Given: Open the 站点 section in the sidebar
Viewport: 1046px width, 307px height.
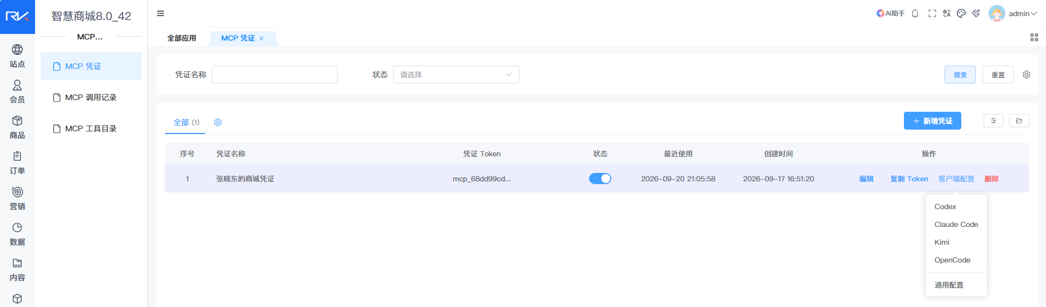Looking at the screenshot, I should tap(17, 56).
